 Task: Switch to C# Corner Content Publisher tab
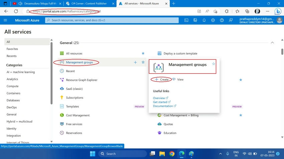[89, 3]
